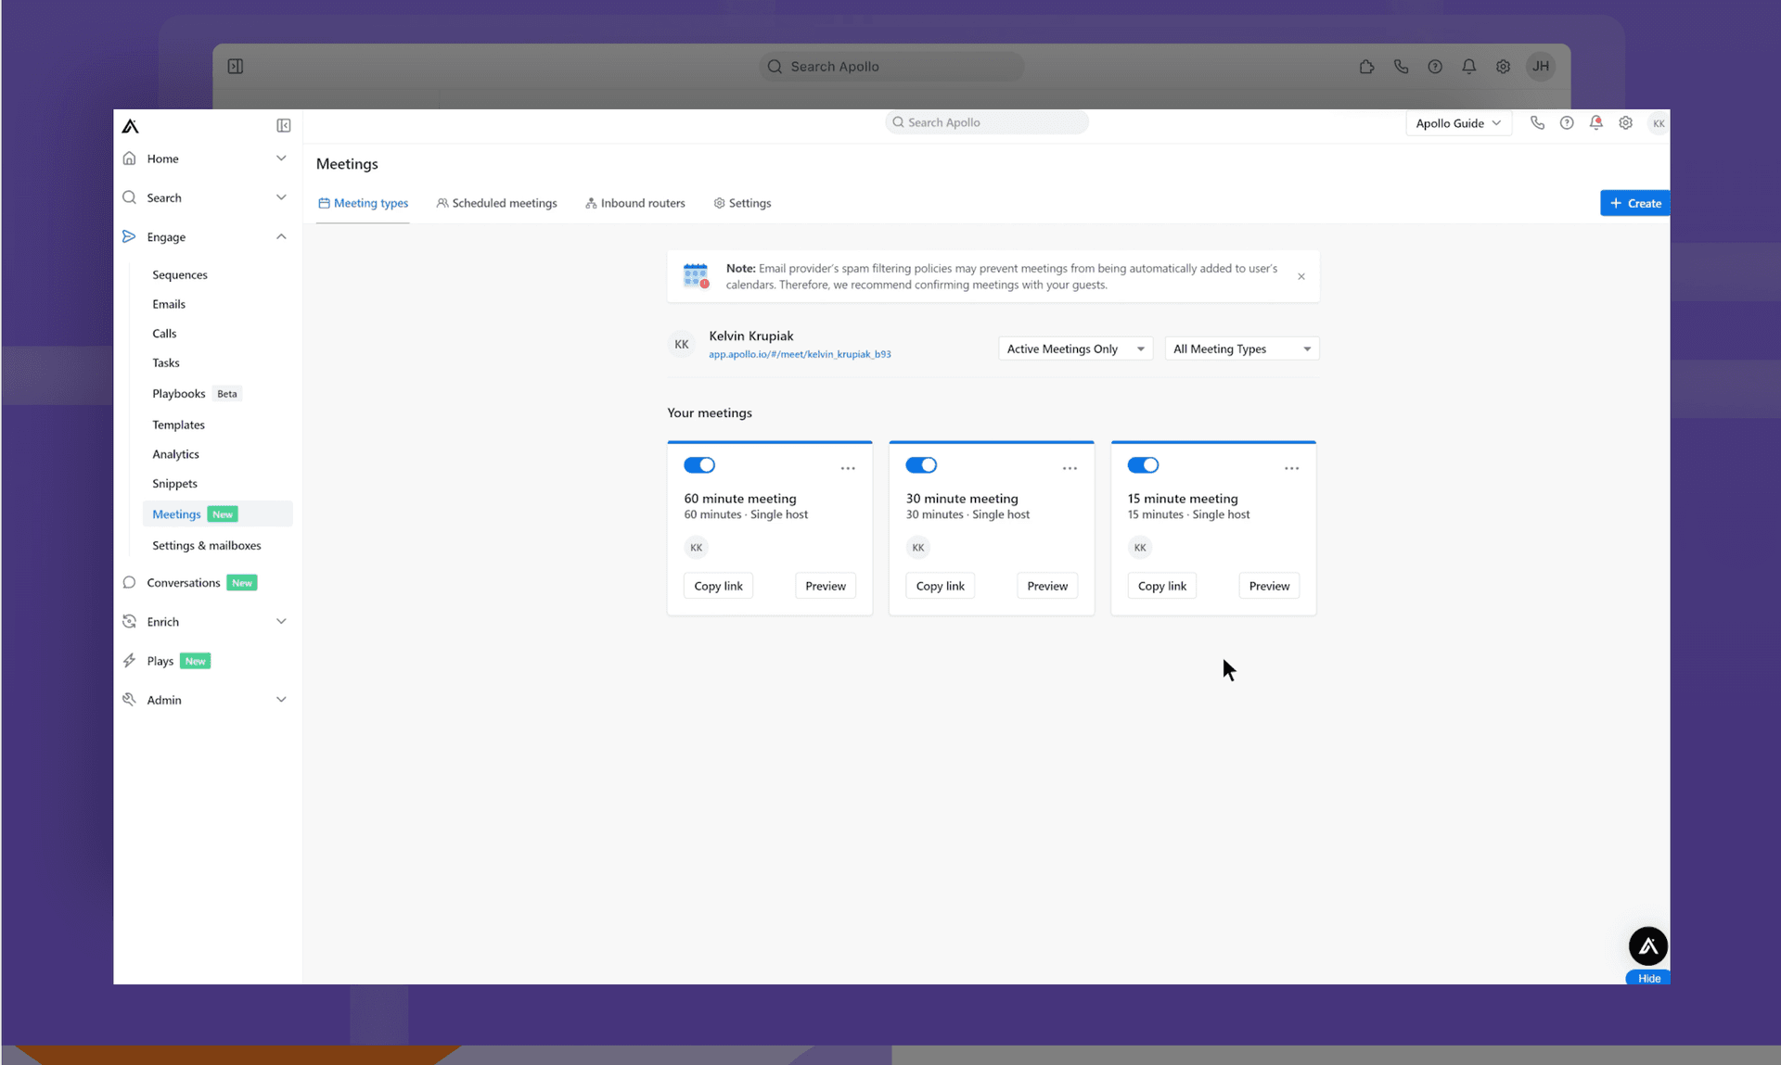Open notifications bell in the front window

[1595, 122]
